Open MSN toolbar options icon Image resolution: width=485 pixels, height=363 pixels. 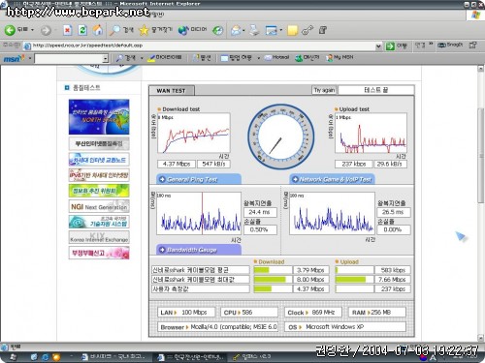click(x=202, y=58)
